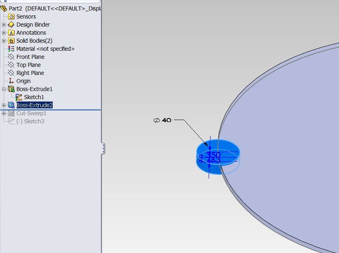
Task: Select the (-) Sketch3 item
Action: click(30, 121)
